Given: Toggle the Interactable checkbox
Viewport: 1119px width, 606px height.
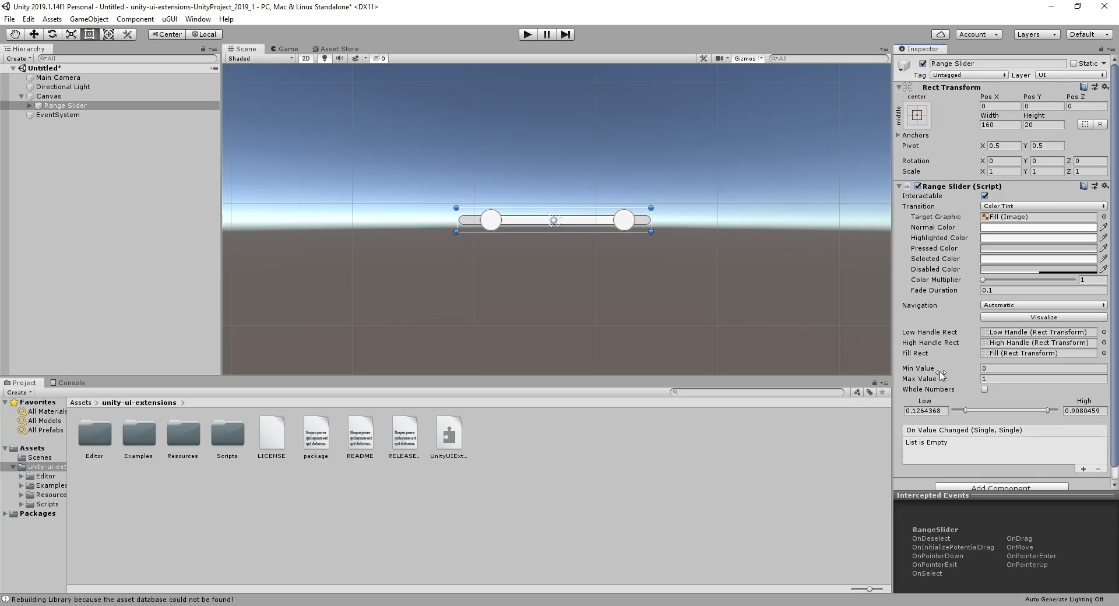Looking at the screenshot, I should [985, 196].
